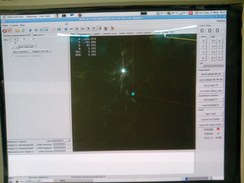Viewport: 244px width, 183px height.
Task: Click the penguin launcher icon in panel
Action: tap(57, 15)
